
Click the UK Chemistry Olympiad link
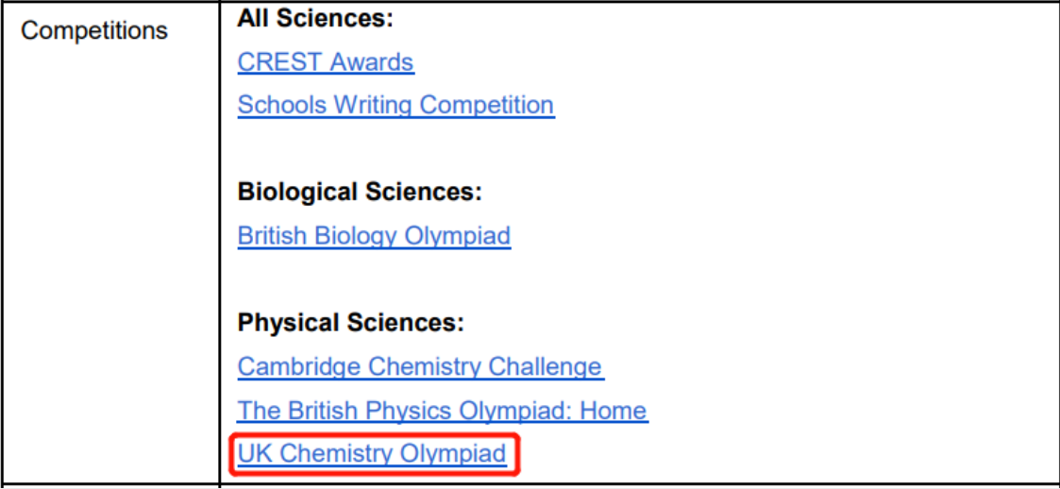pos(372,453)
